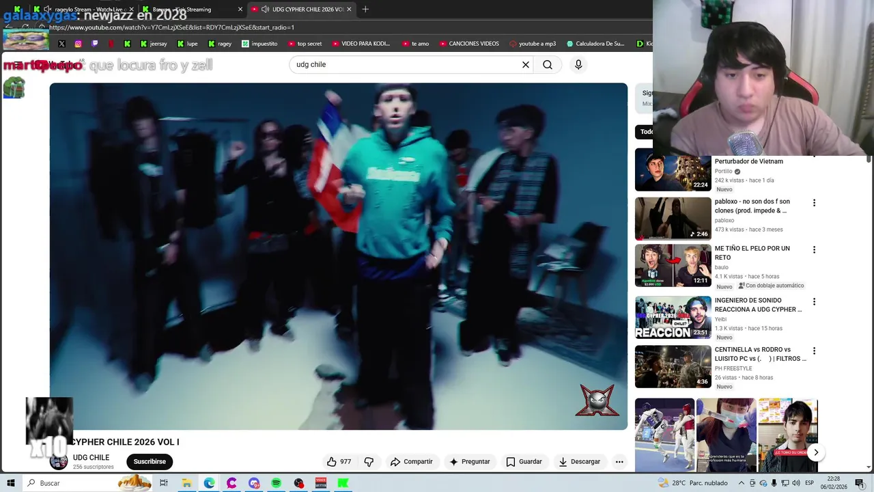Open Windows Start menu
874x492 pixels.
(11, 483)
